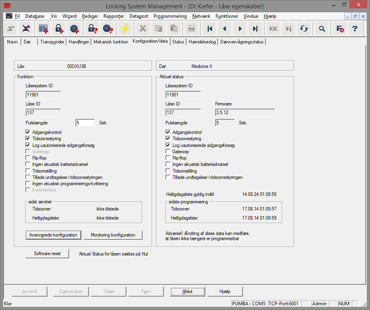This screenshot has height=310, width=370.
Task: Click the Pulslængde seconds input field
Action: pos(85,122)
